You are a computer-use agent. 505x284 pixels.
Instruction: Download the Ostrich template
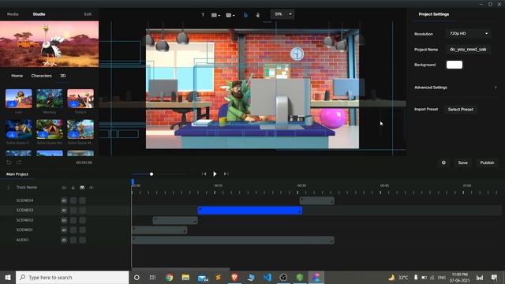pyautogui.click(x=73, y=104)
